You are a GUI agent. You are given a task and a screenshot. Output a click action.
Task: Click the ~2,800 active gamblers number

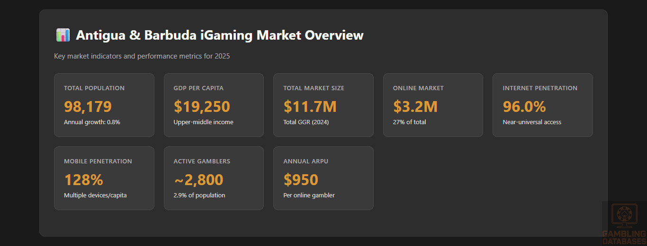tap(198, 180)
